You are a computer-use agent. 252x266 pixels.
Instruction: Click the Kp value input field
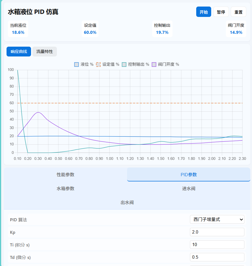coord(217,232)
